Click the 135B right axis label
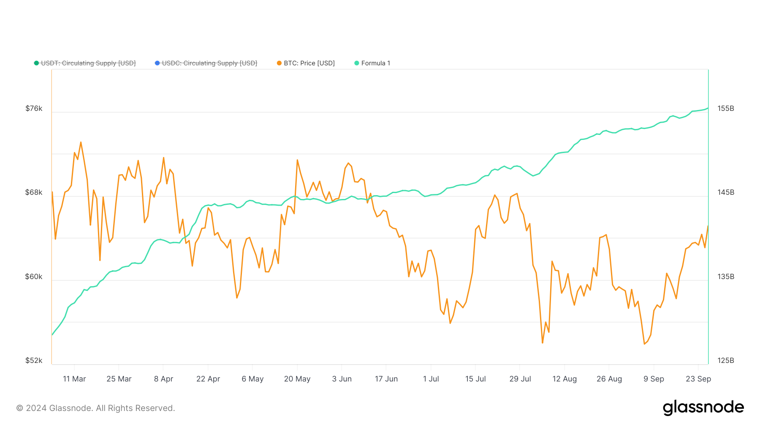This screenshot has height=427, width=760. pyautogui.click(x=726, y=277)
